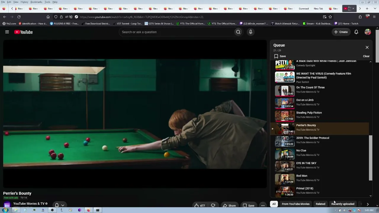
Task: Click the address bar URL
Action: (142, 17)
